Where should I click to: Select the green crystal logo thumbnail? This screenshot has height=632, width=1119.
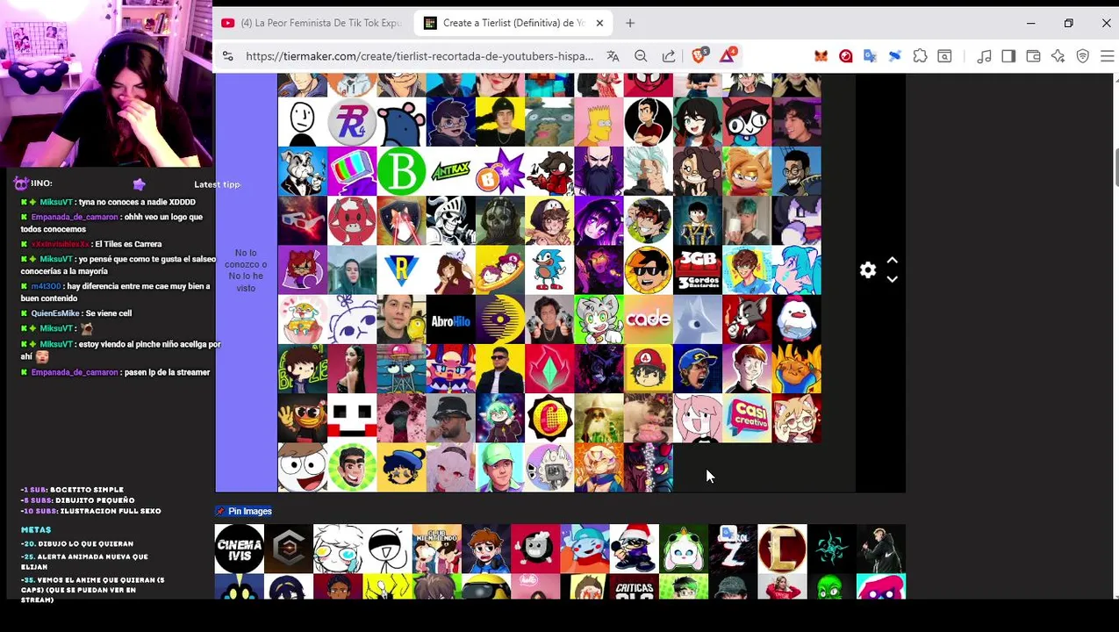(x=549, y=369)
